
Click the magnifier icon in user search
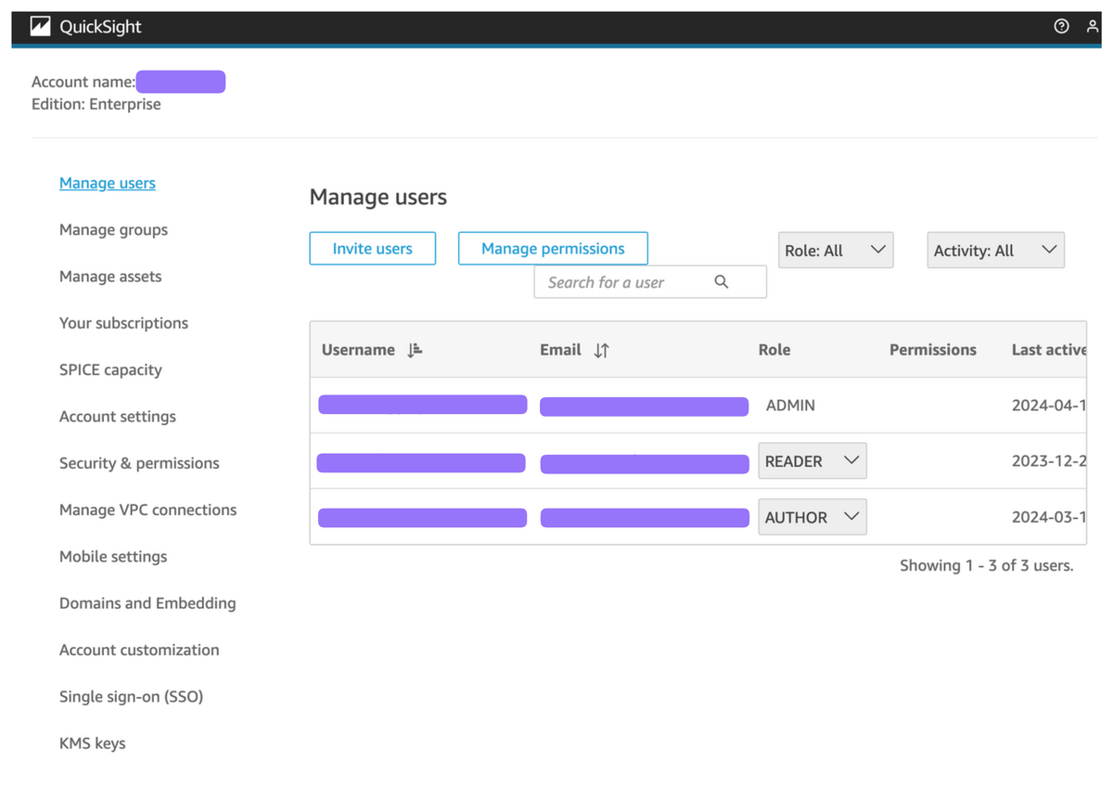[722, 282]
